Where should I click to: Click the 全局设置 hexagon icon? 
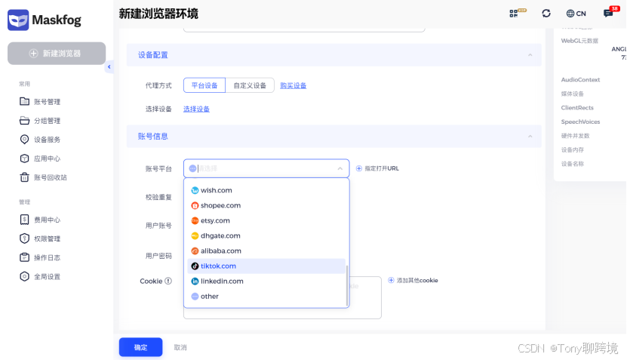(x=24, y=276)
